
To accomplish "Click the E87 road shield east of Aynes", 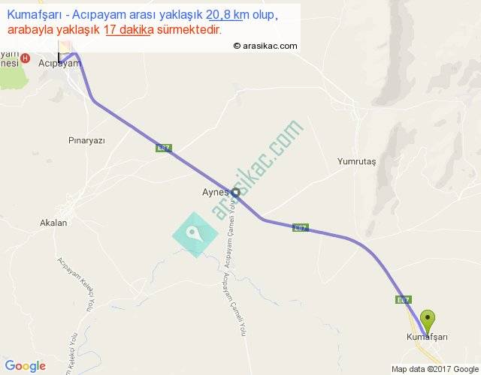I will tap(301, 228).
